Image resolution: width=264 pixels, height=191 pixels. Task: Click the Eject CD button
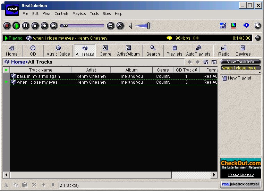tap(120, 26)
